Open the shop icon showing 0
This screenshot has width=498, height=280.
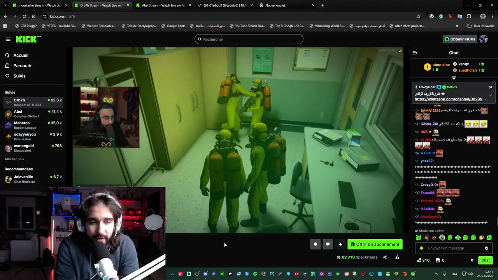click(x=440, y=260)
